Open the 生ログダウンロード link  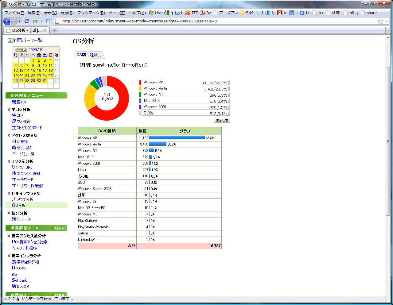[x=27, y=128]
